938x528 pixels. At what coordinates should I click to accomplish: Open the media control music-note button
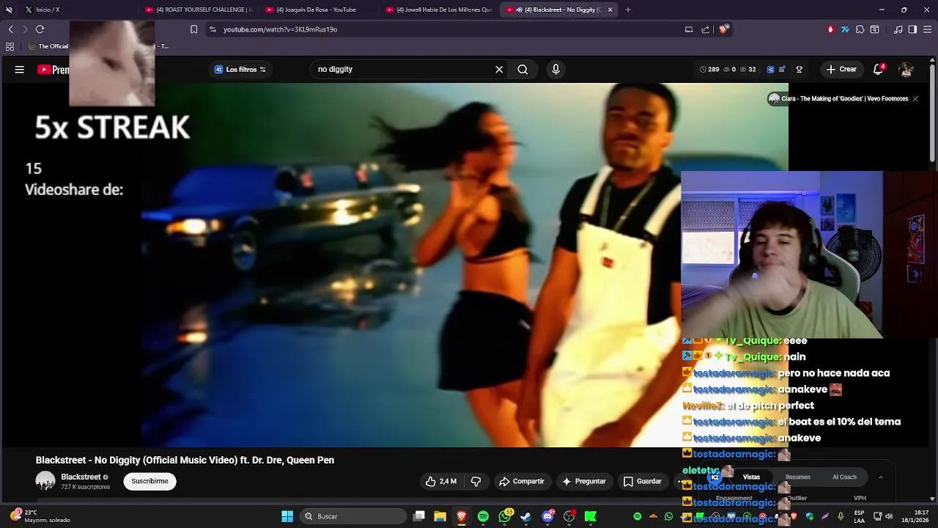pyautogui.click(x=898, y=29)
